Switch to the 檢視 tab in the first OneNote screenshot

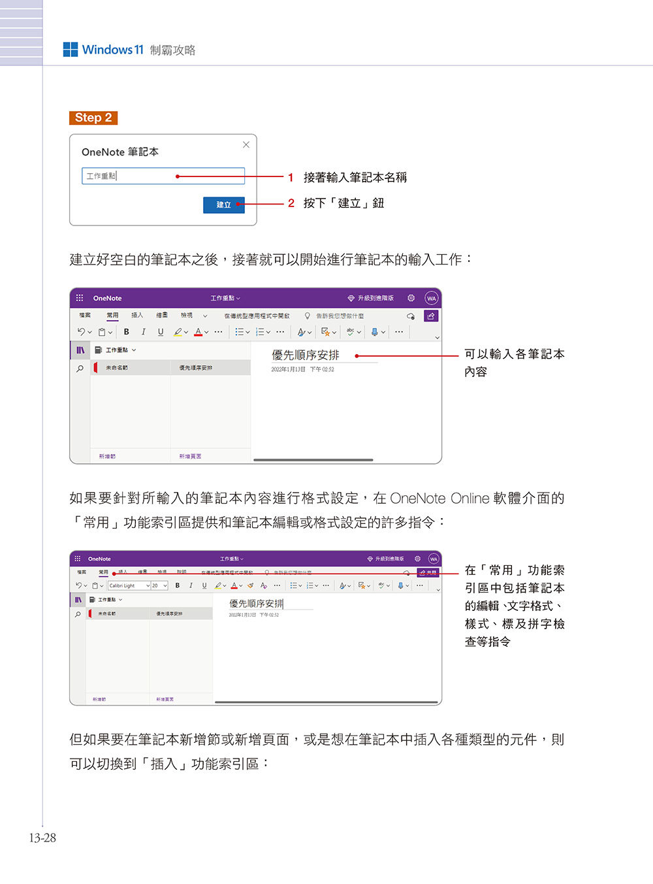coord(187,315)
